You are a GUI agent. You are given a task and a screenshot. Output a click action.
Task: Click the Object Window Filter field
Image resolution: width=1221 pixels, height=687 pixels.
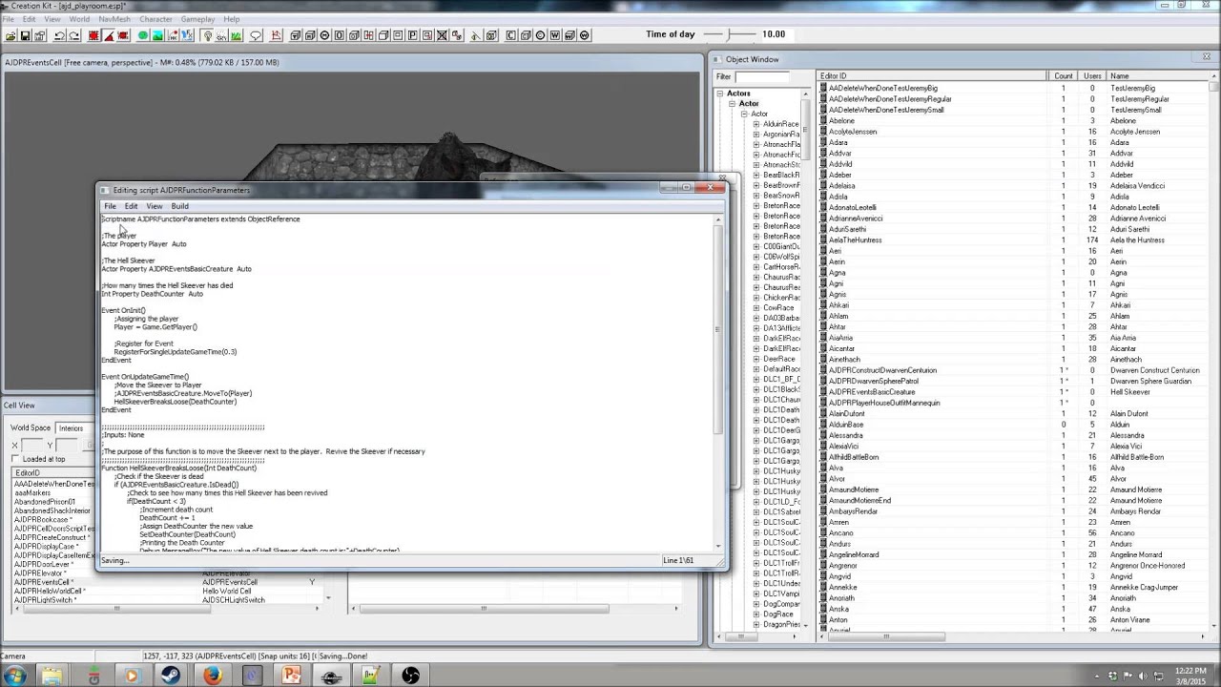(x=762, y=76)
